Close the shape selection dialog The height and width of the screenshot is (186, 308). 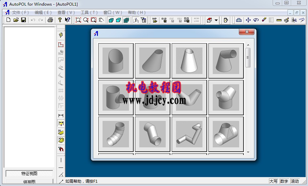click(247, 32)
